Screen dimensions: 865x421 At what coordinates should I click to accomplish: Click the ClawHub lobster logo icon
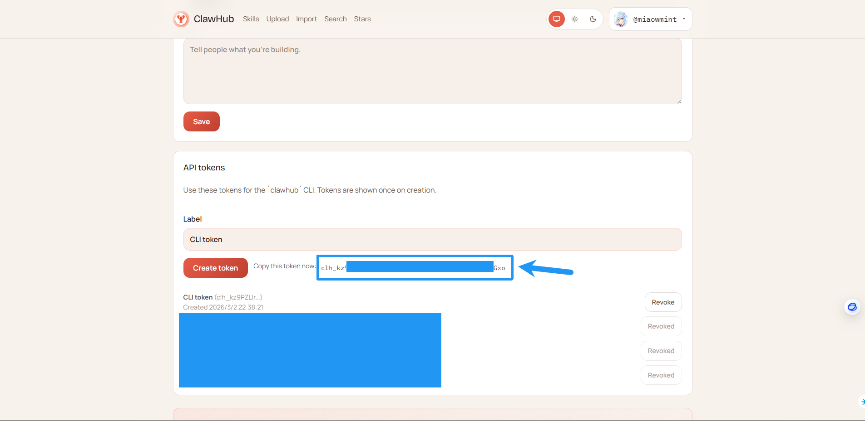181,19
